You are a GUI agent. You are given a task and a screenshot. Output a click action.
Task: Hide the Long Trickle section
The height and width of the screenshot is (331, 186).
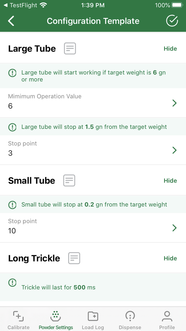click(170, 258)
